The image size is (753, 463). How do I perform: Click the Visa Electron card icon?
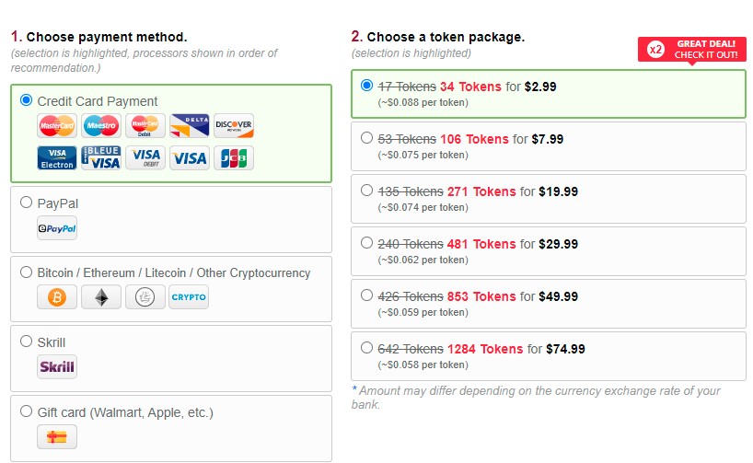coord(57,158)
